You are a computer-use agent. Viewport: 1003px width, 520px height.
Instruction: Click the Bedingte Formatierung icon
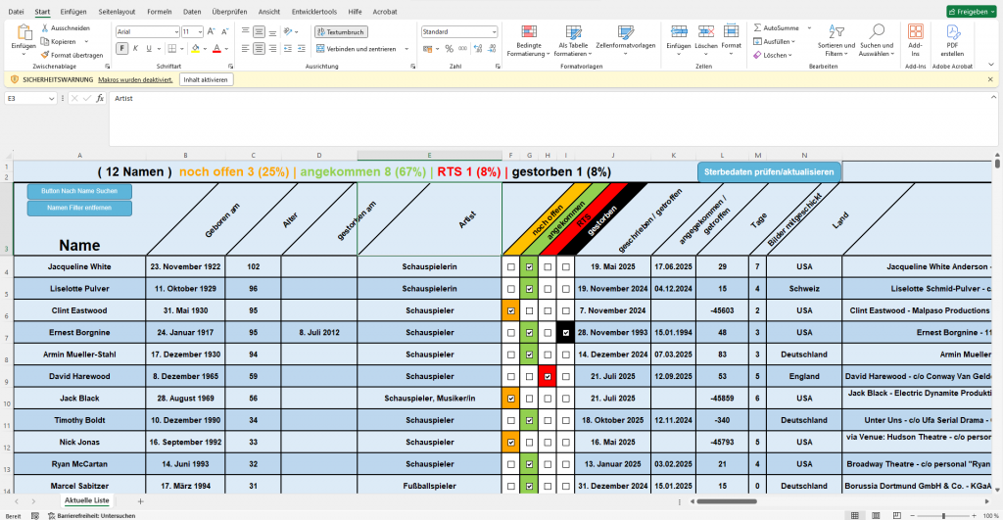point(529,31)
